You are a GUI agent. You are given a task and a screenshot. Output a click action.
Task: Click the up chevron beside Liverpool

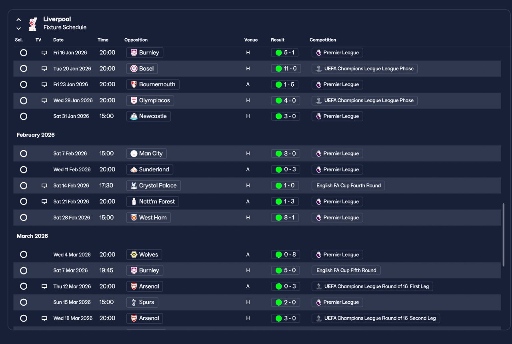(18, 20)
